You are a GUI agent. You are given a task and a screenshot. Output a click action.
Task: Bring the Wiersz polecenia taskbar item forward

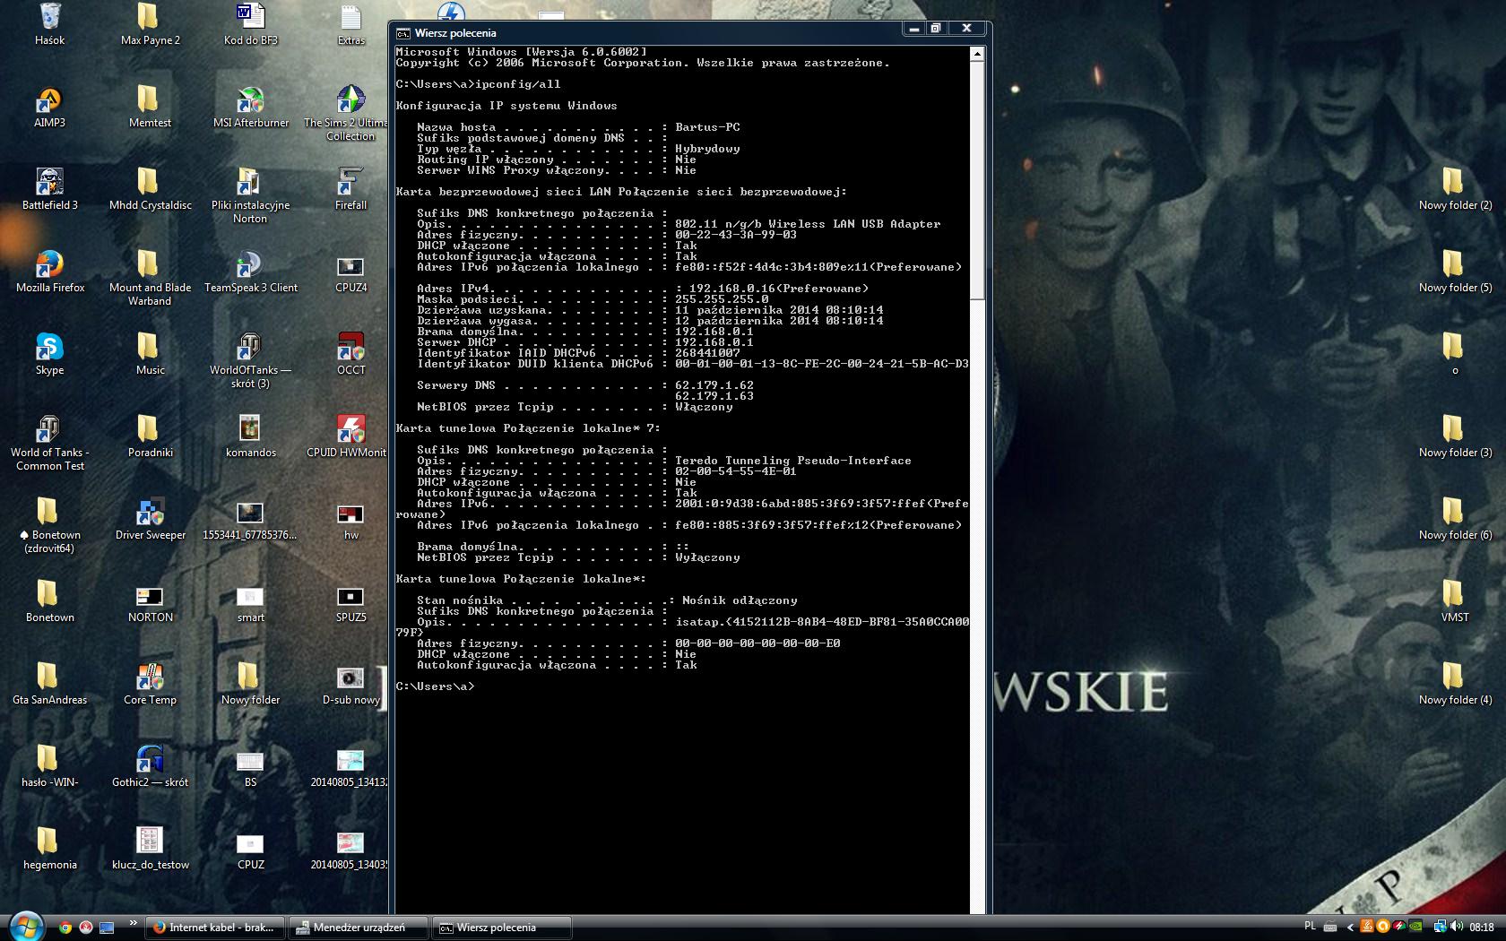[x=500, y=928]
